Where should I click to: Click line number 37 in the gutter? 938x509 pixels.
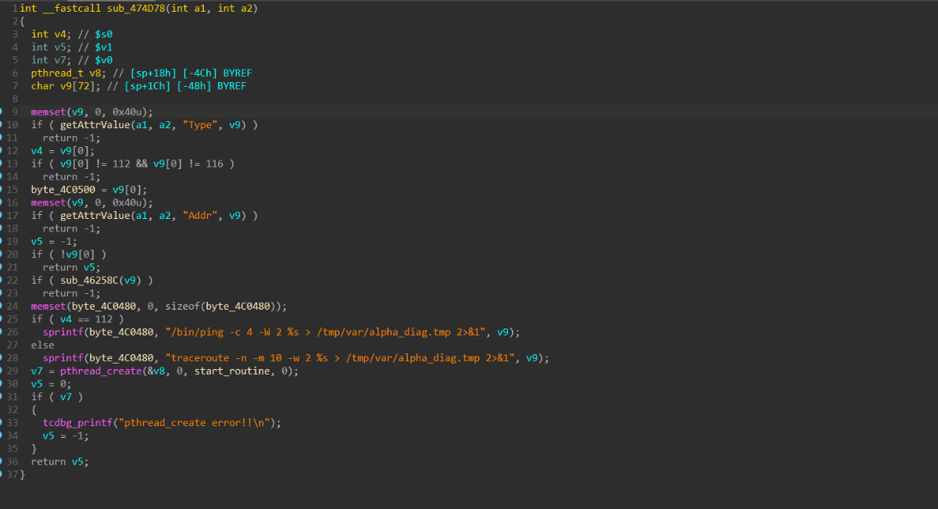point(12,475)
